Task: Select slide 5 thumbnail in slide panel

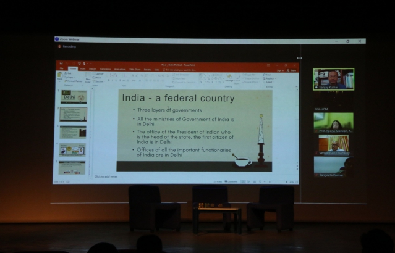Action: 72,168
